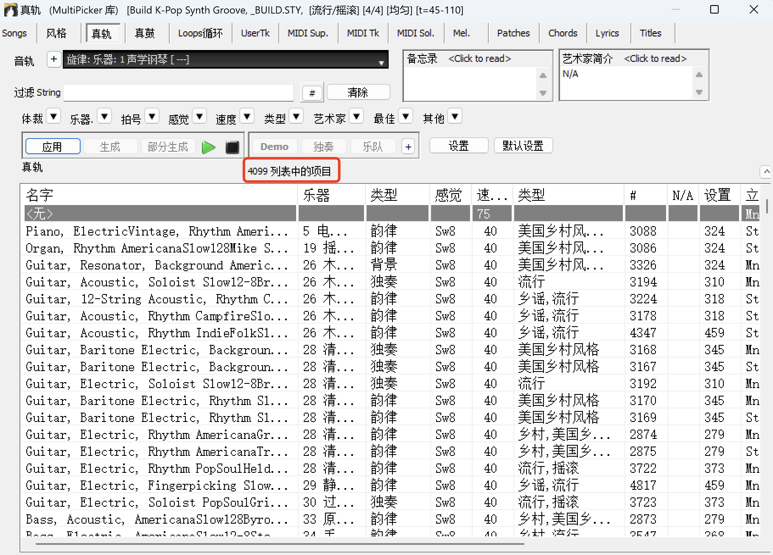773x555 pixels.
Task: Open the MIDI Sup. tab
Action: [308, 33]
